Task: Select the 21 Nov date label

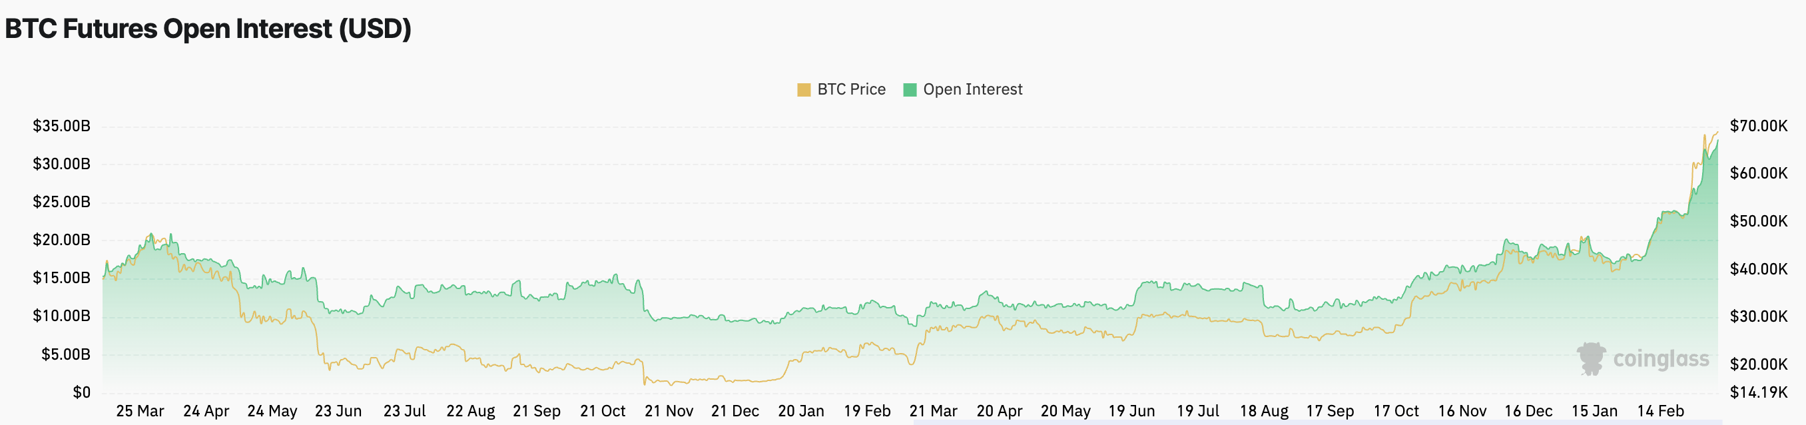Action: (669, 411)
